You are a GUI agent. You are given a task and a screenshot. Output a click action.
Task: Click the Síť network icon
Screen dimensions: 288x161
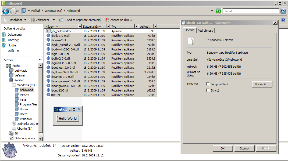tap(11, 133)
